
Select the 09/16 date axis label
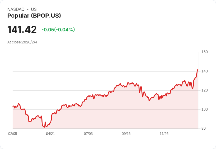coord(126,134)
